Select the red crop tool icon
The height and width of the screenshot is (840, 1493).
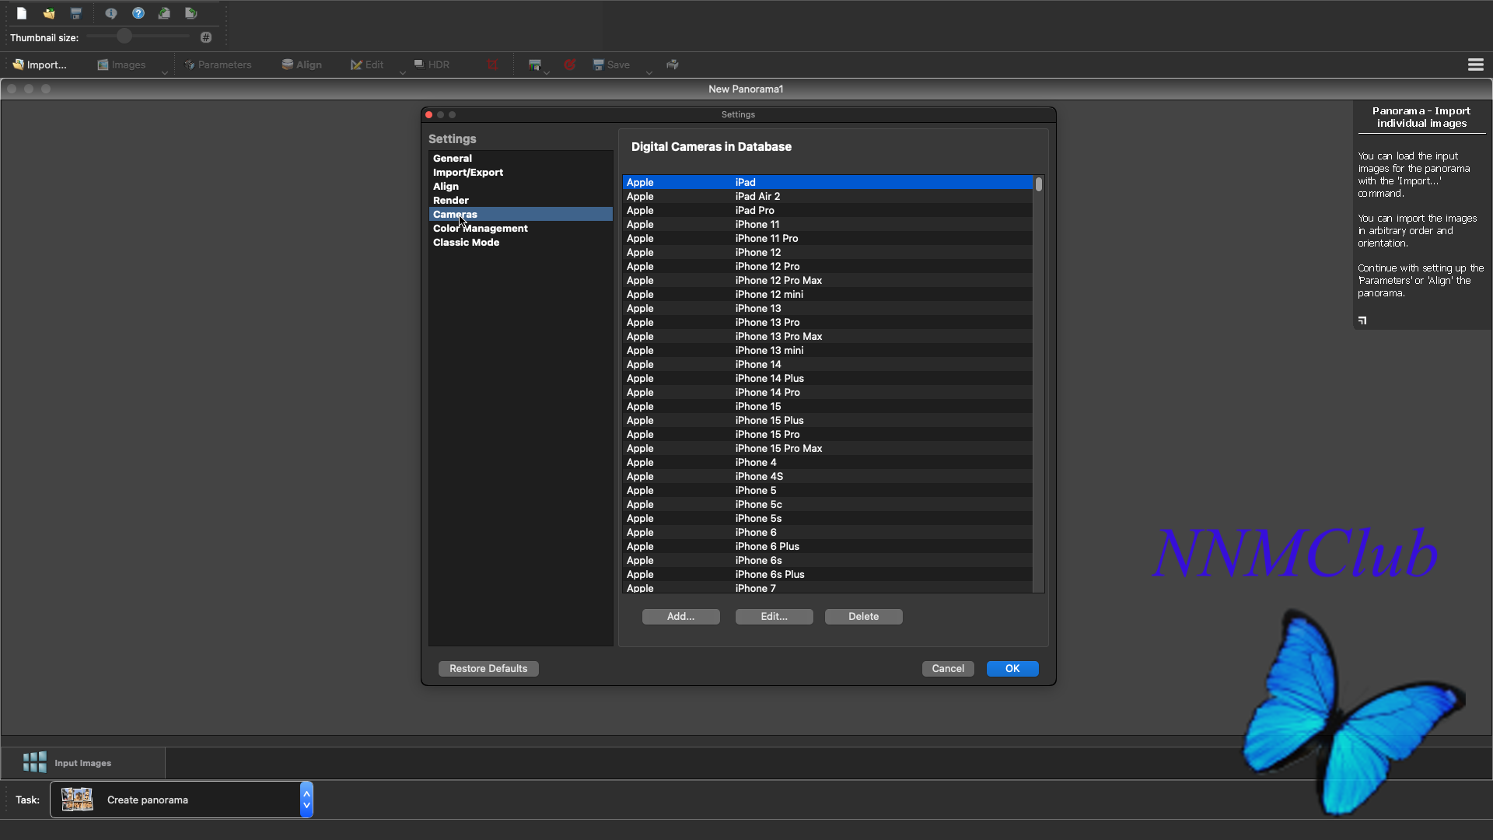[492, 65]
